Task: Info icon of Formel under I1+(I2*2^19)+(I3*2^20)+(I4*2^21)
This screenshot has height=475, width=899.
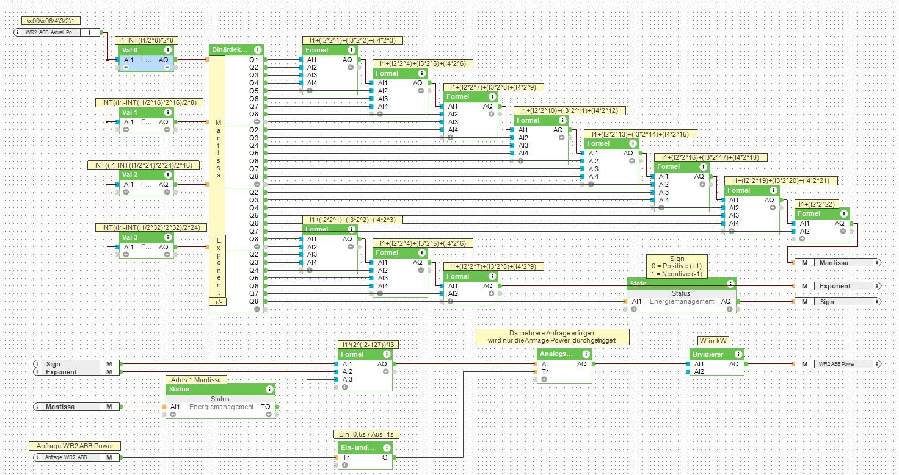Action: pos(774,190)
